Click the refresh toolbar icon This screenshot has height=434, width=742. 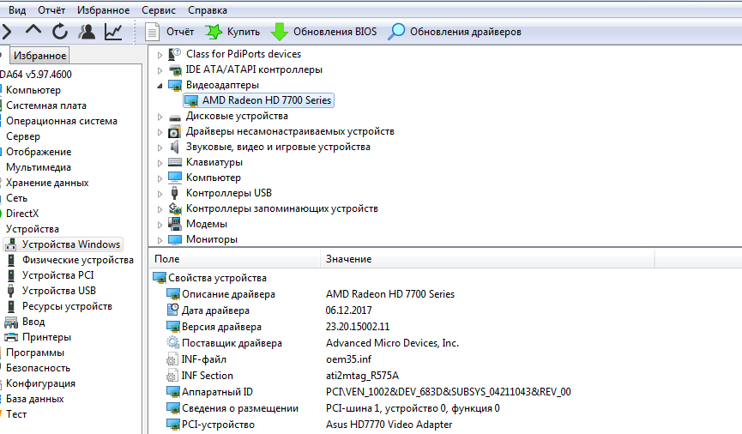coord(60,32)
